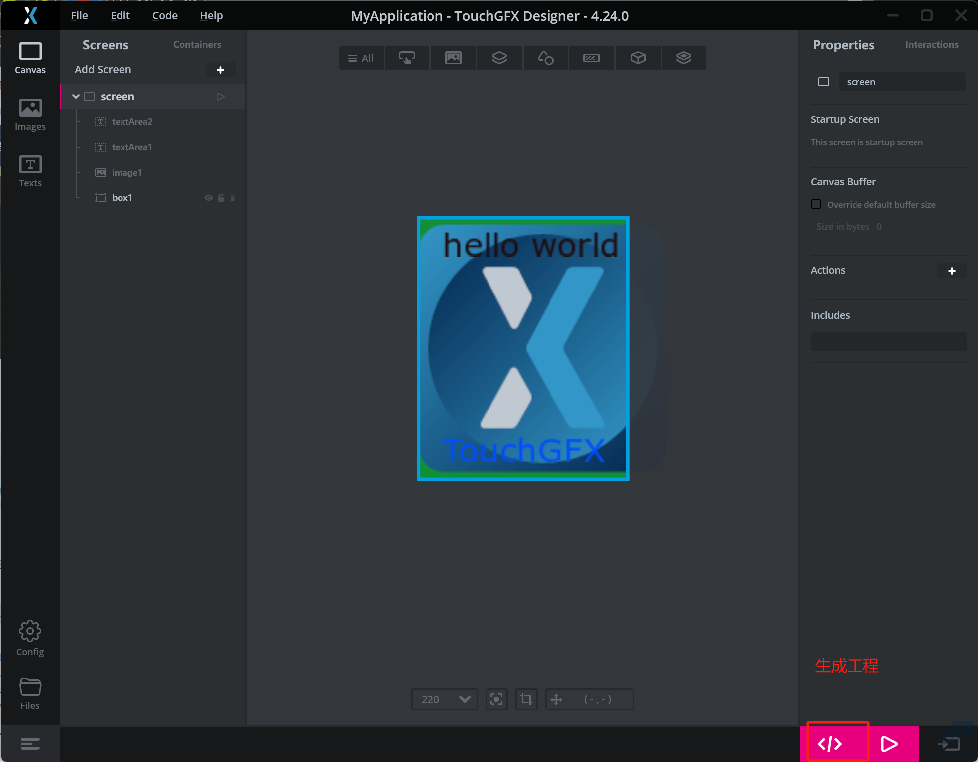
Task: Open the Canvas view in sidebar
Action: (x=30, y=59)
